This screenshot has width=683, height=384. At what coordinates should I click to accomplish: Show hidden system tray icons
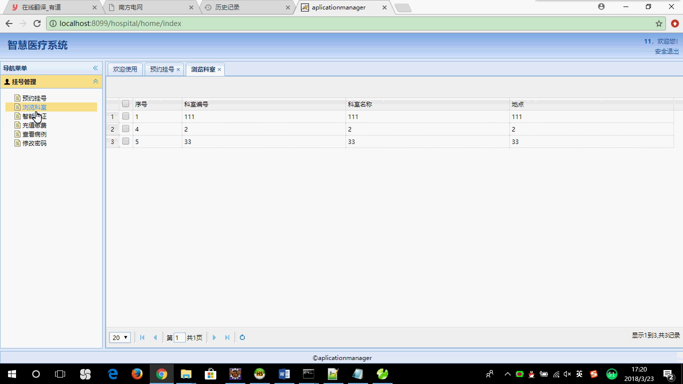508,374
